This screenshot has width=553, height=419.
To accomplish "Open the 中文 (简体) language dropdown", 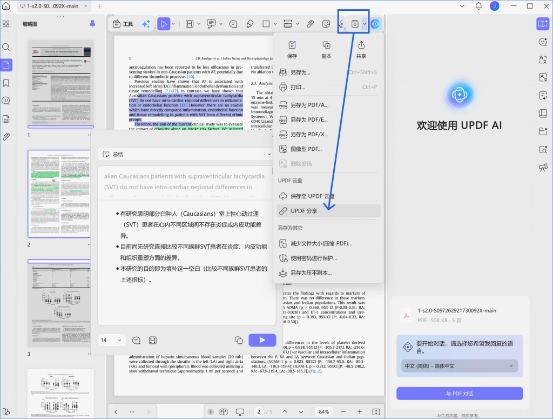I will pos(459,366).
